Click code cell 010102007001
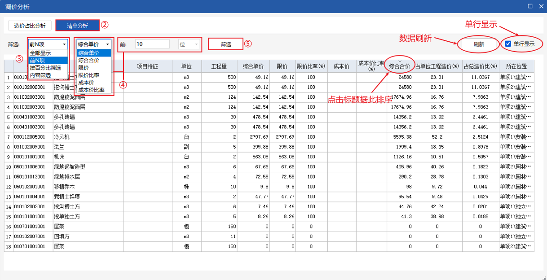Image resolution: width=547 pixels, height=280 pixels. [33, 236]
